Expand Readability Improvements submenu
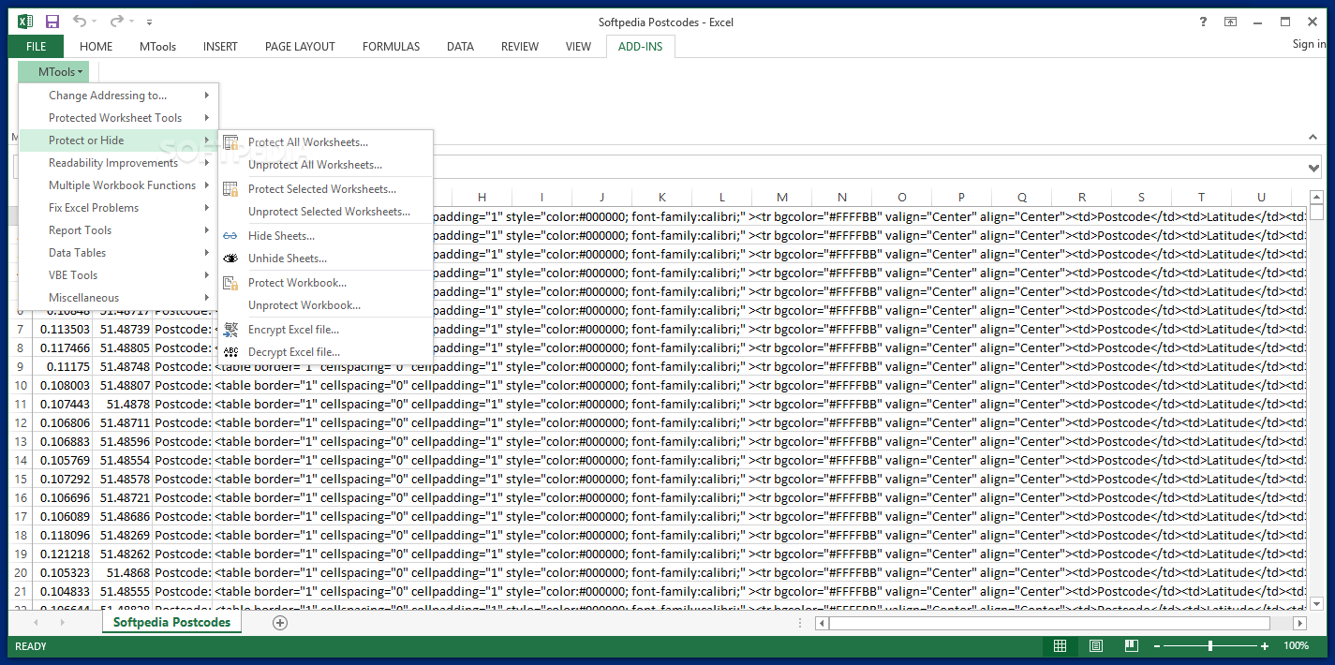The height and width of the screenshot is (665, 1335). pyautogui.click(x=119, y=163)
